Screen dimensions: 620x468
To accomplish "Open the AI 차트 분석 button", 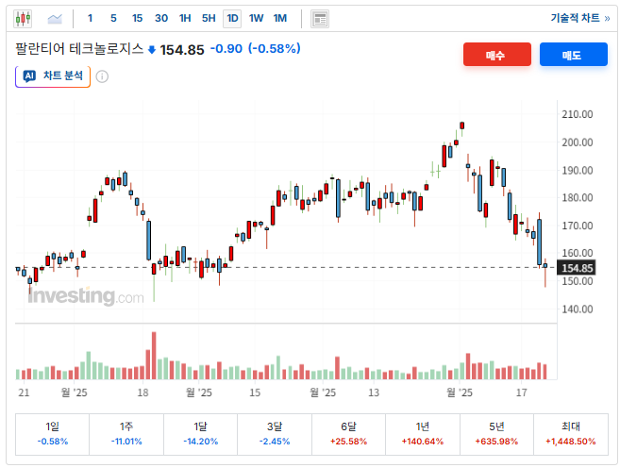I will (x=53, y=76).
